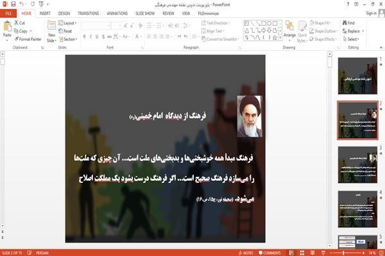The width and height of the screenshot is (385, 256).
Task: Toggle the Notes pane in status bar
Action: tap(246, 253)
